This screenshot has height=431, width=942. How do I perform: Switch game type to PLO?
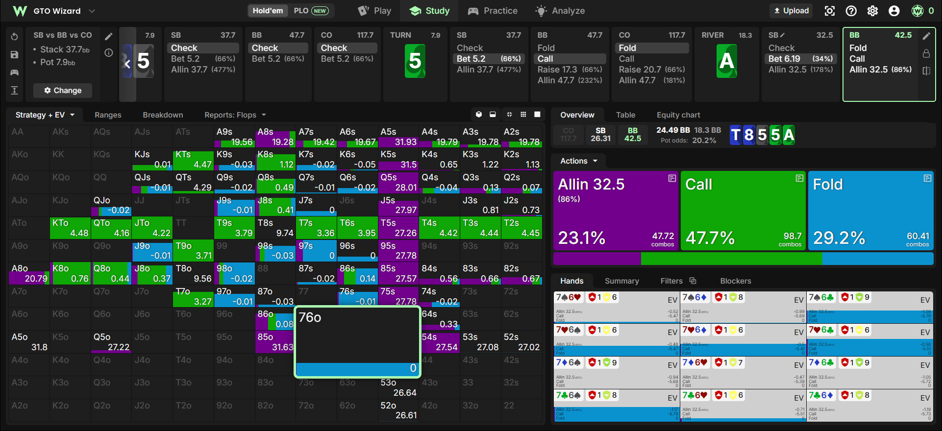coord(311,11)
